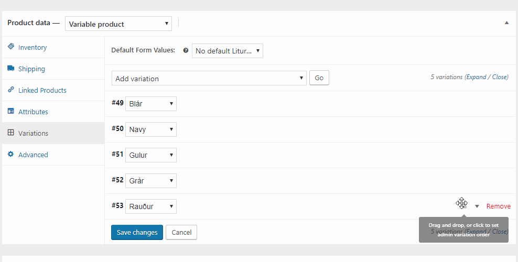Click the drag handle on variation #53
This screenshot has height=262, width=518.
tap(461, 203)
